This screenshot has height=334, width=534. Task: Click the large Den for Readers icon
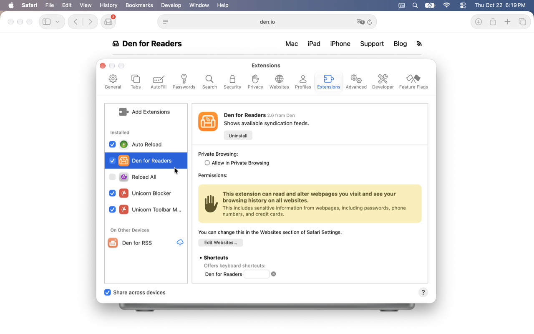[208, 121]
